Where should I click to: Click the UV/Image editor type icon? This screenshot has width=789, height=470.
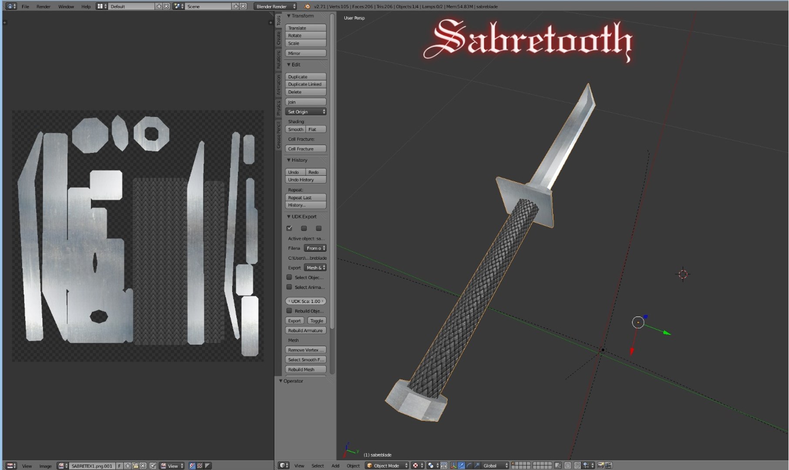tap(12, 466)
